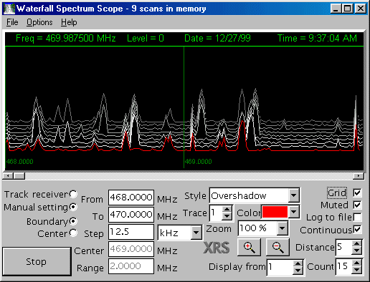The image size is (370, 282).
Task: Open the kHz step unit dropdown
Action: [x=196, y=233]
